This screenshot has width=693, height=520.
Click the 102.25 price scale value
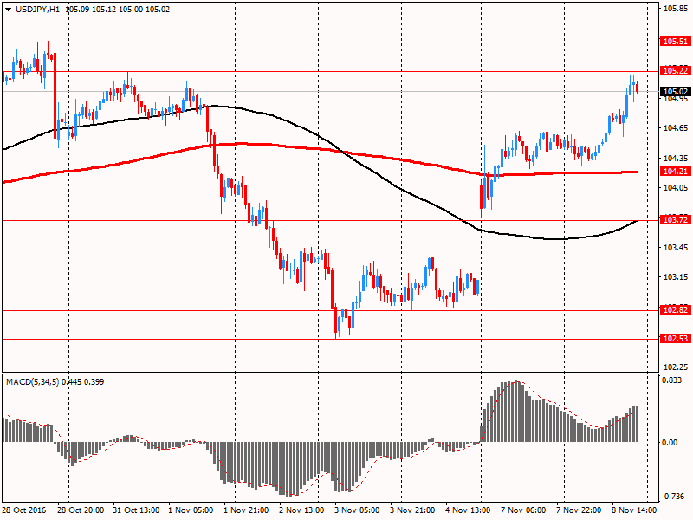[x=675, y=367]
